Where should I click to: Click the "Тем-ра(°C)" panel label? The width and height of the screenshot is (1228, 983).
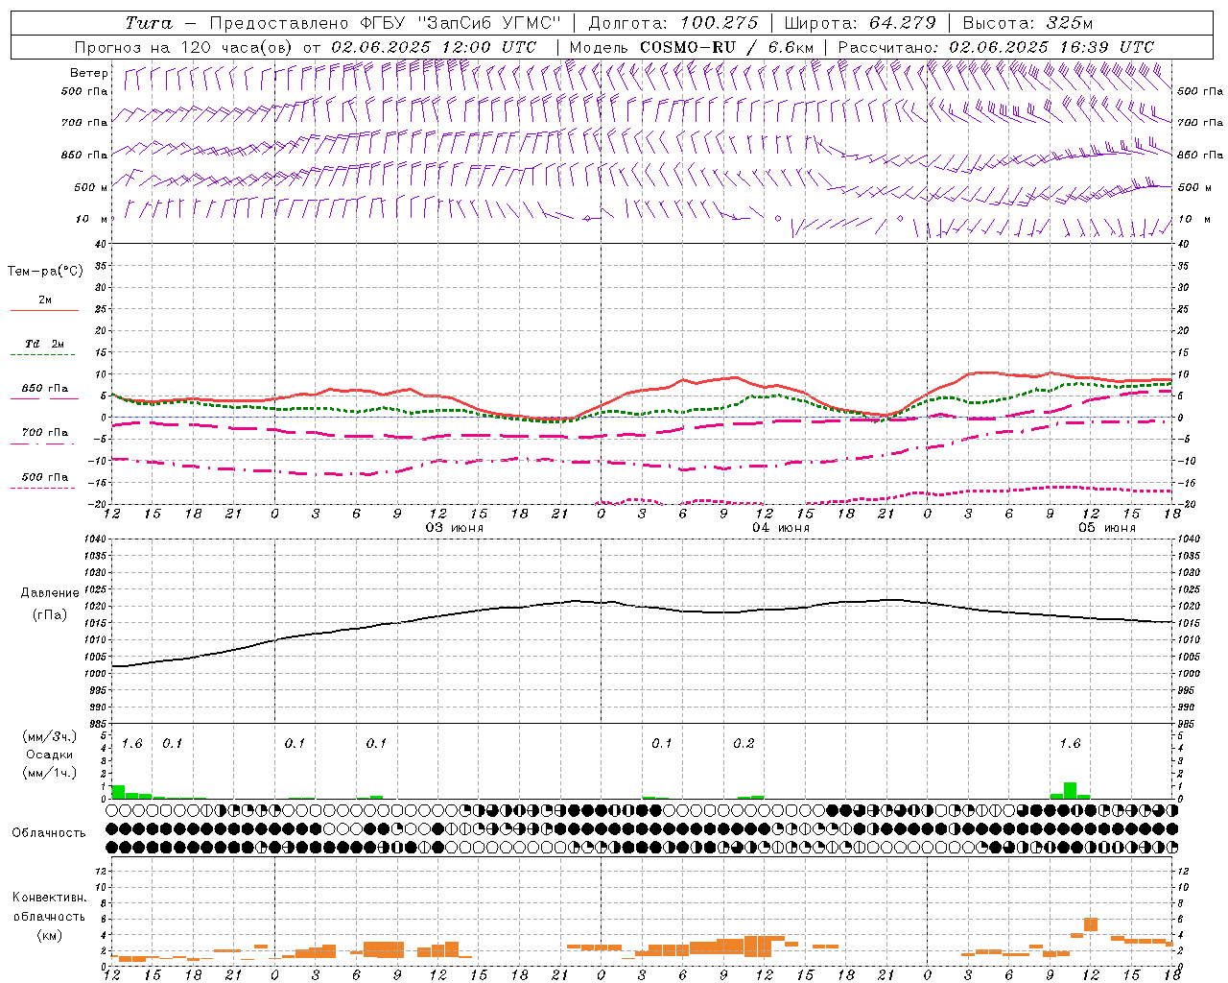45,272
